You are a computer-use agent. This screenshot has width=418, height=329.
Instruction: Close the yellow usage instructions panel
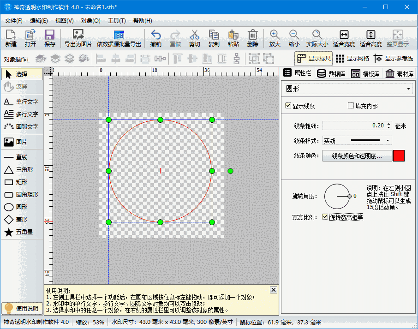point(273,290)
